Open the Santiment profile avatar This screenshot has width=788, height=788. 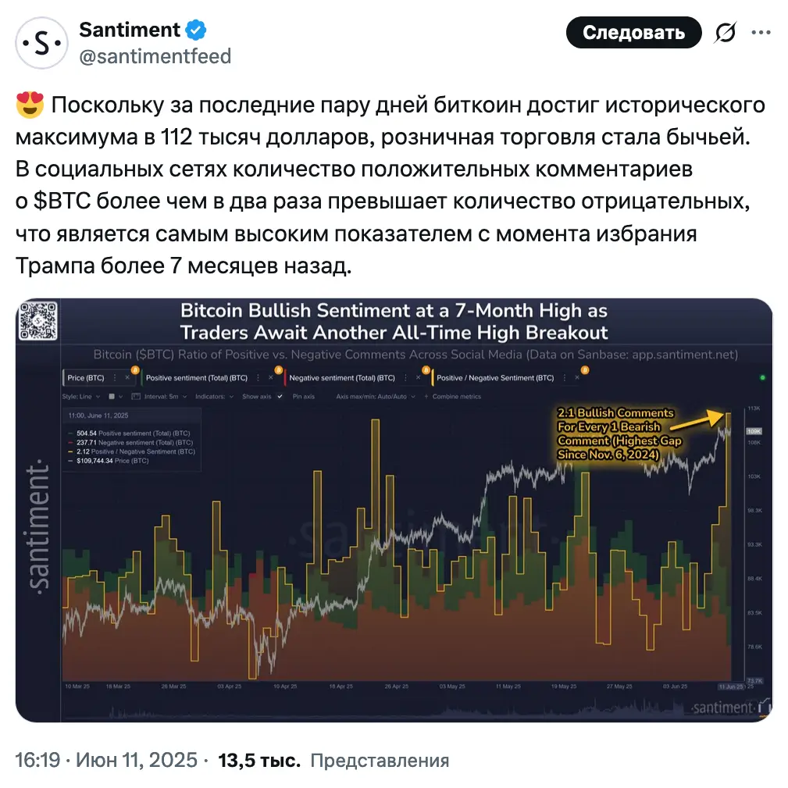click(41, 43)
